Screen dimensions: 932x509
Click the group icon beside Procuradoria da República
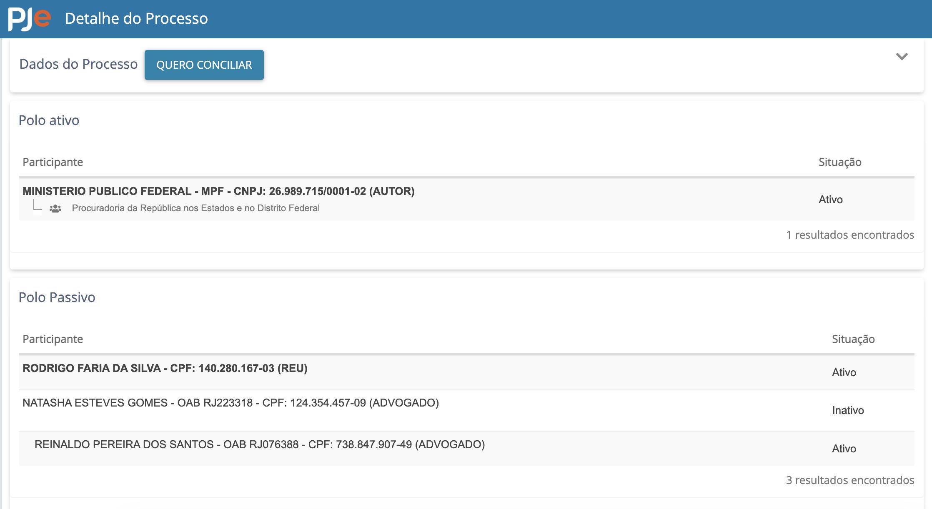[55, 208]
